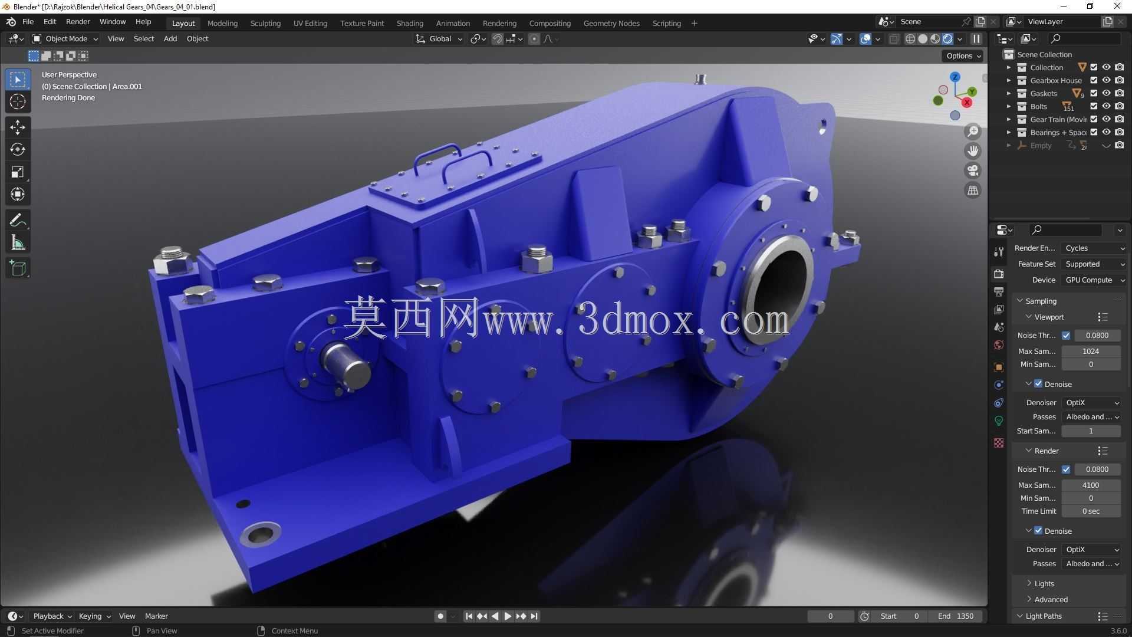Collapse Sampling panel

pyautogui.click(x=1041, y=301)
